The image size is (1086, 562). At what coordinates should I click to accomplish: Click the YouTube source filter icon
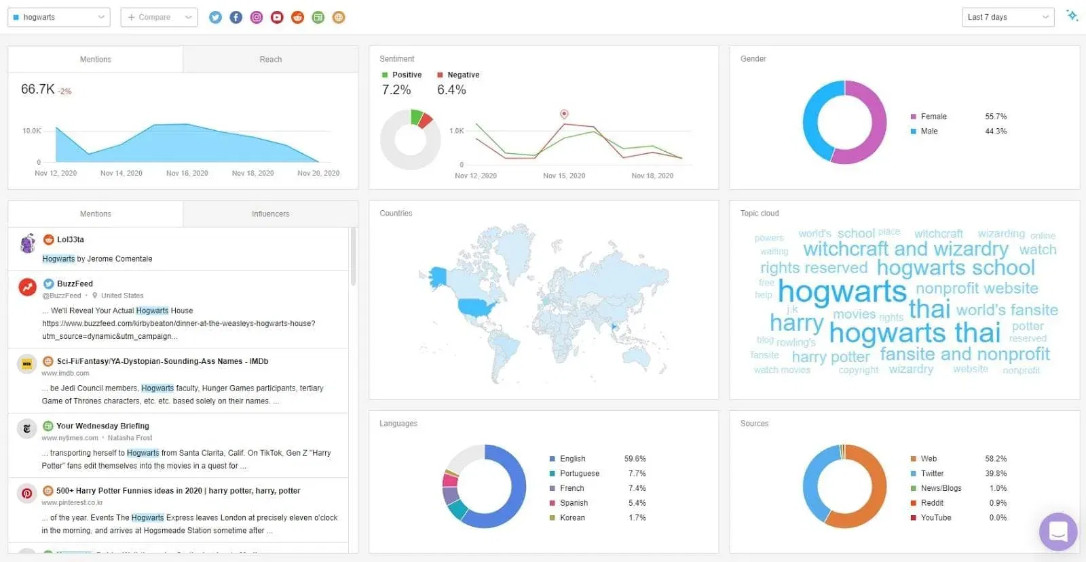point(277,18)
